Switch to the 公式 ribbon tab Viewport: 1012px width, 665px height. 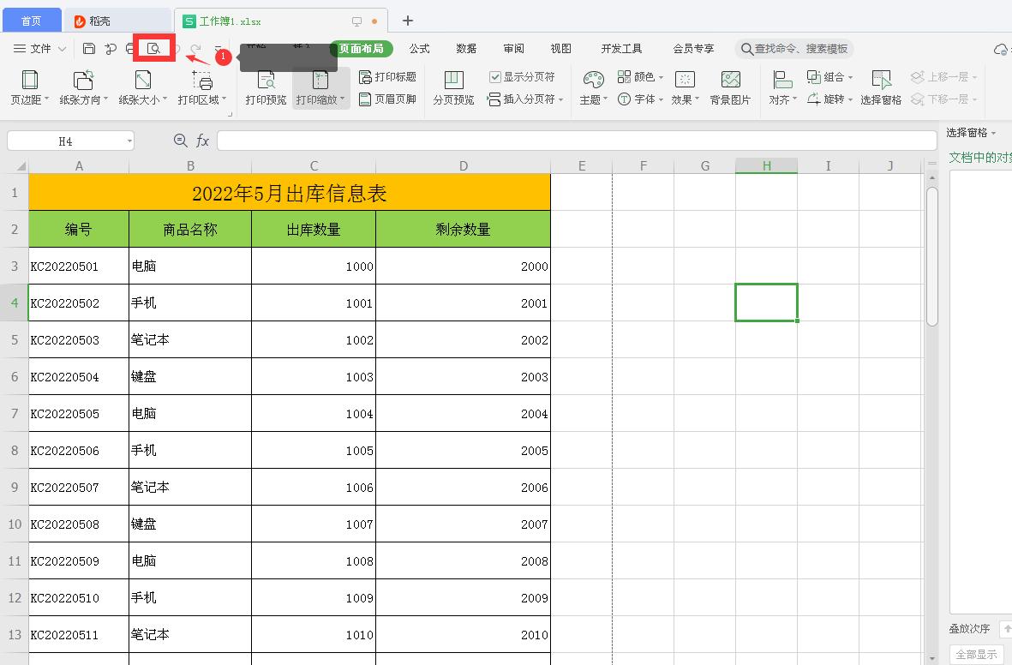pyautogui.click(x=419, y=49)
